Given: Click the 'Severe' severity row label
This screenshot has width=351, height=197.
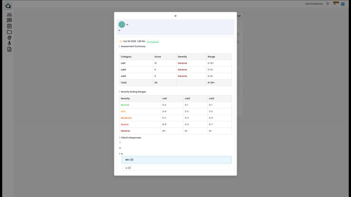Looking at the screenshot, I should (125, 124).
